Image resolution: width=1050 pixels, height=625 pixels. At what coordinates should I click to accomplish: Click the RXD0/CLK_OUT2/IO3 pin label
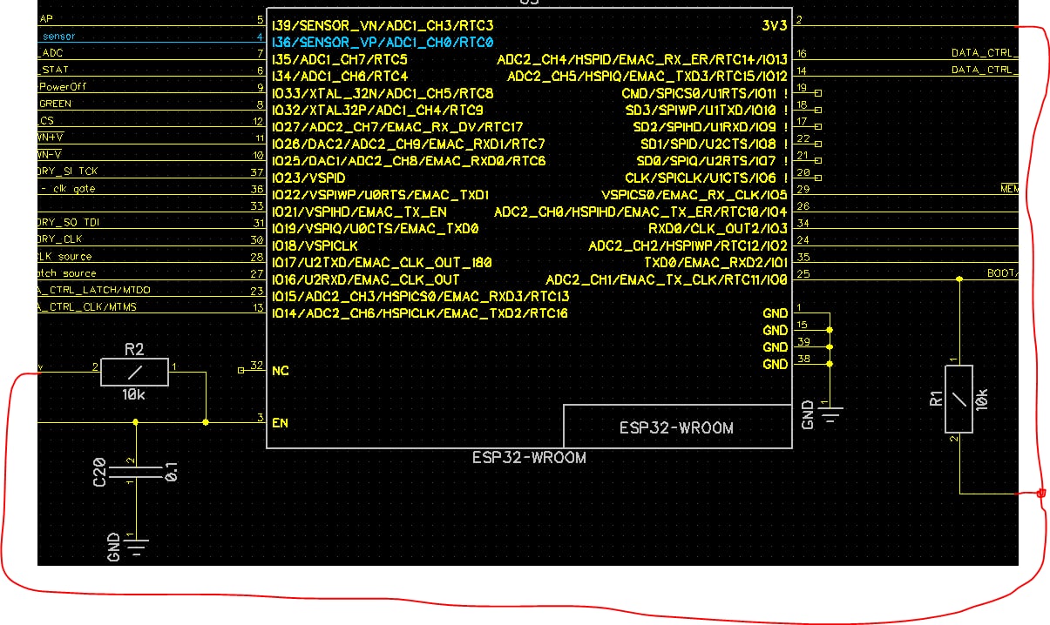718,229
